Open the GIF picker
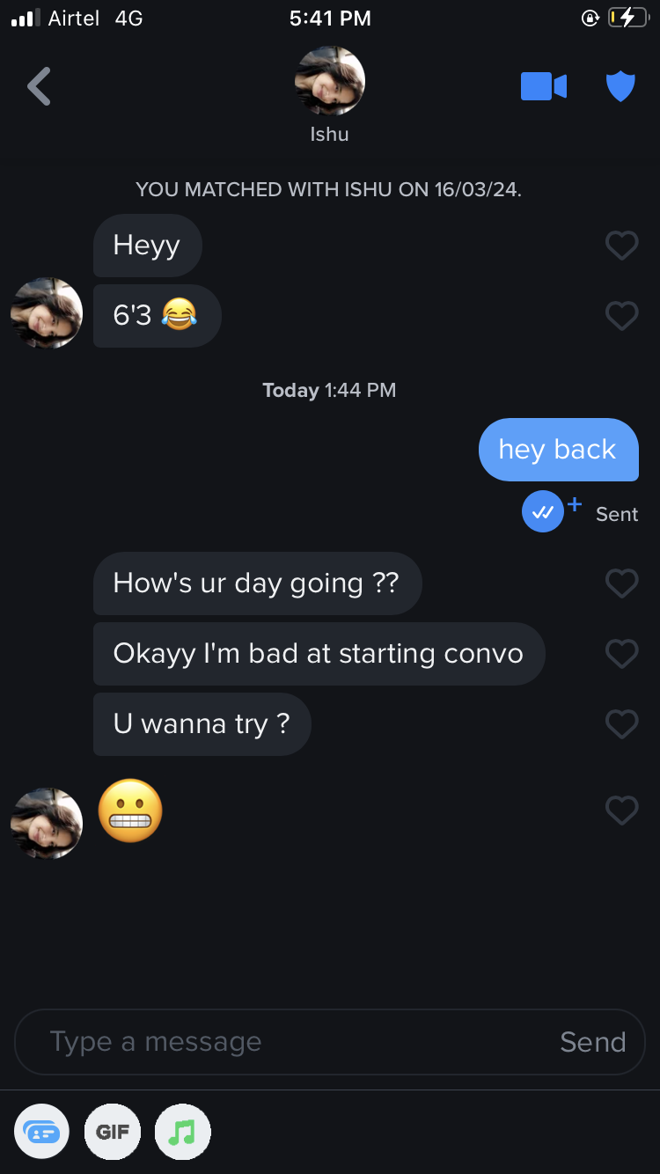 pyautogui.click(x=113, y=1132)
